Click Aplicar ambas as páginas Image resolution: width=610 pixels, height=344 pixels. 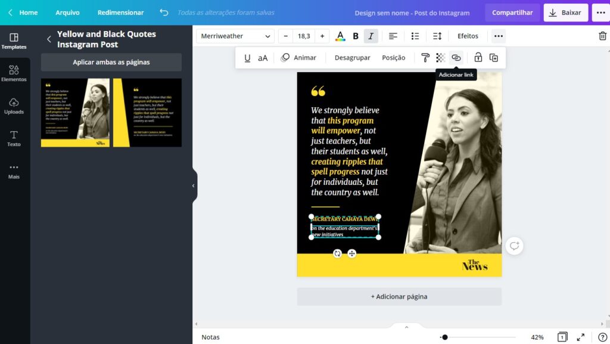(x=111, y=62)
